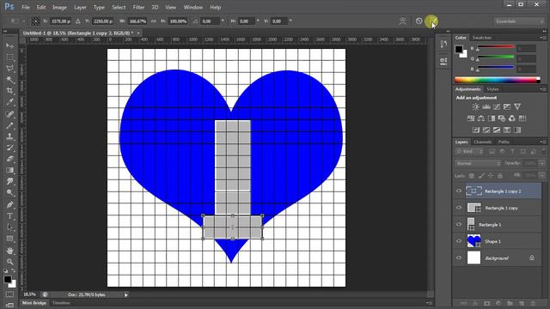The image size is (550, 309).
Task: Open the Essentials workspace dropdown
Action: 519,21
